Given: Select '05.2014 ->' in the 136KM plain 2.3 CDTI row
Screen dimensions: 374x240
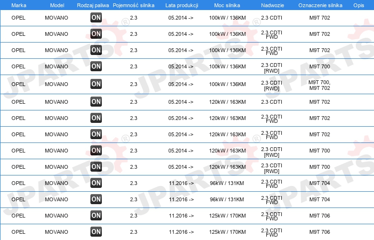Looking at the screenshot, I should coord(181,18).
